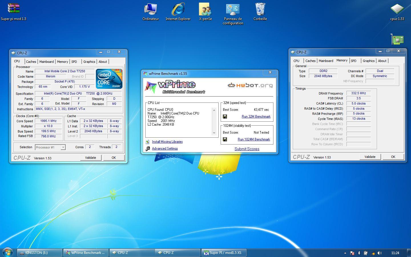This screenshot has height=257, width=411.
Task: Open the Ordinateur desktop icon
Action: [x=150, y=11]
